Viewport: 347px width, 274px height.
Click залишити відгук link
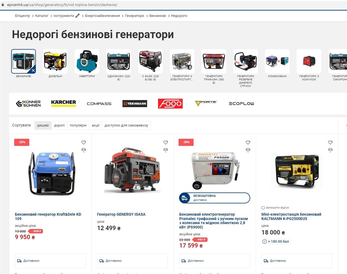[x=277, y=208]
